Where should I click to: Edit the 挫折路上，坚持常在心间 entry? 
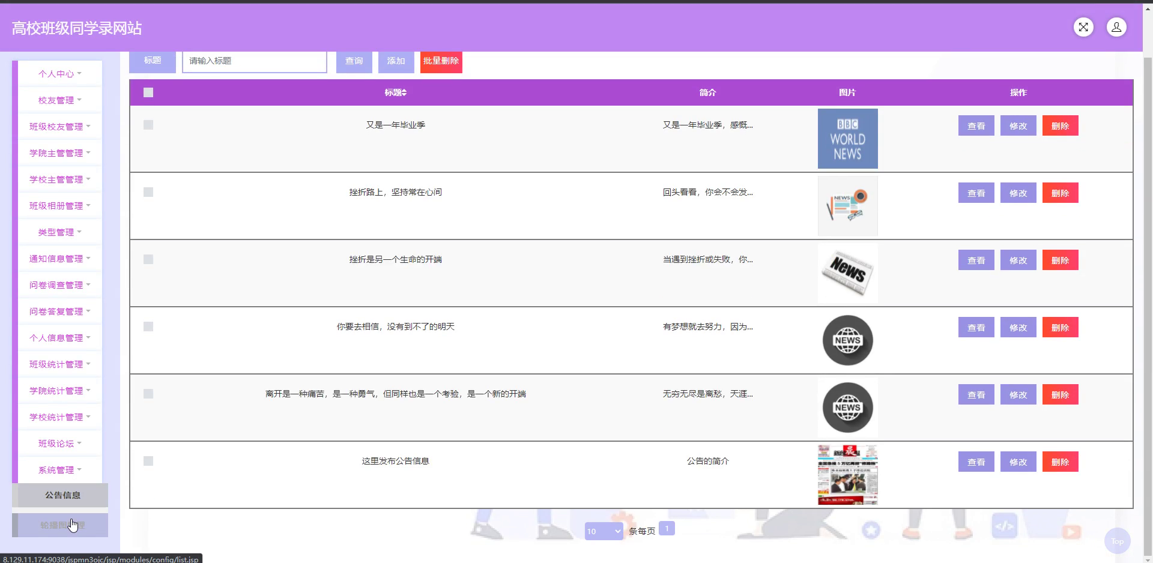1018,193
